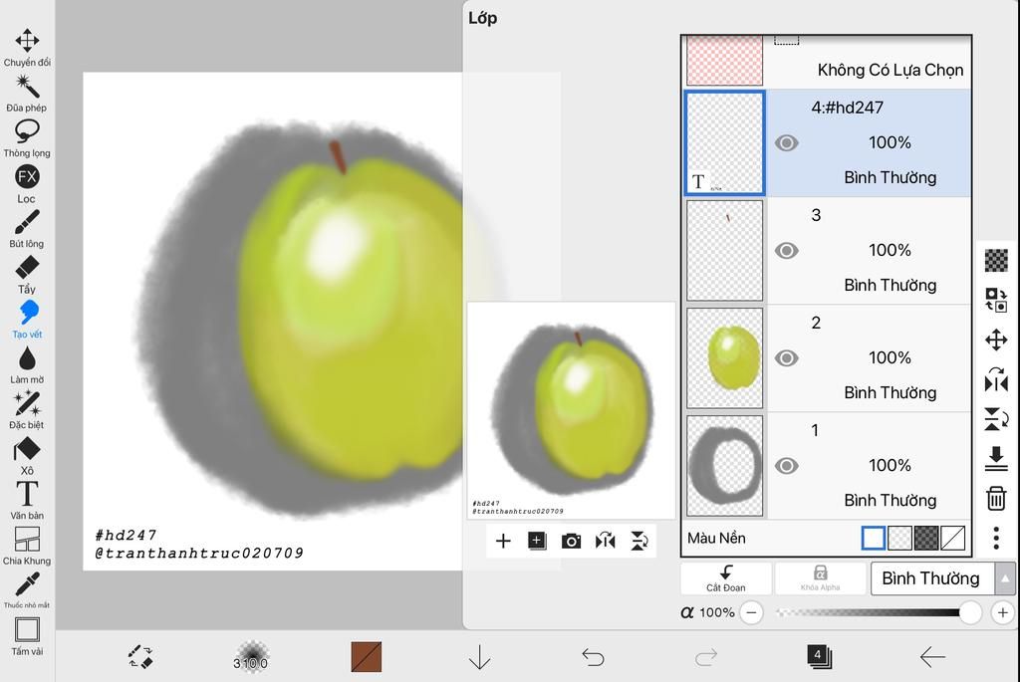The width and height of the screenshot is (1020, 682).
Task: Select the Chia Khung frame divider tool
Action: tap(27, 547)
